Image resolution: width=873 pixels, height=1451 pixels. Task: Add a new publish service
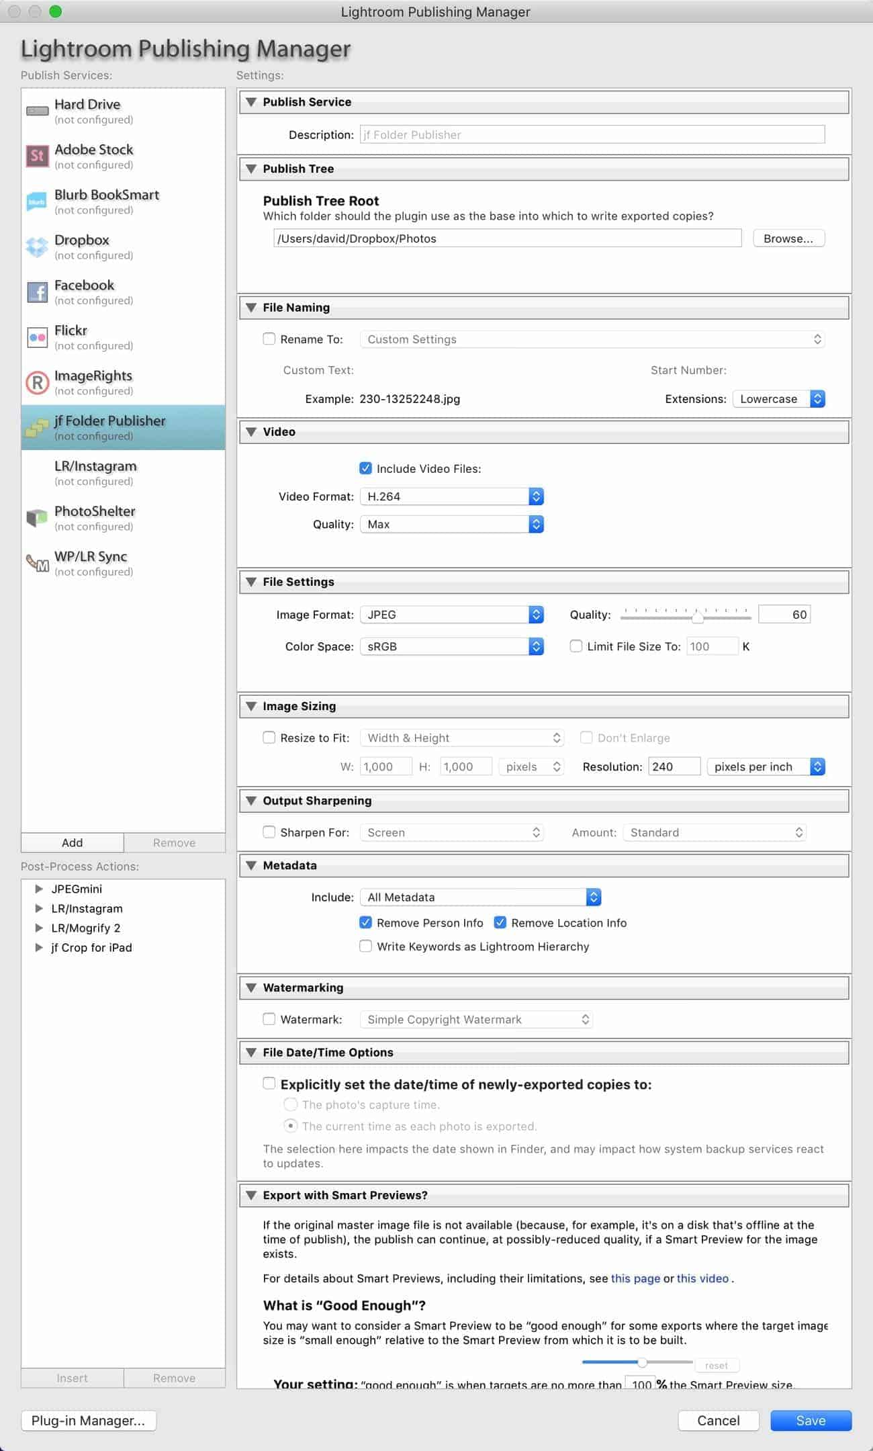(x=73, y=842)
